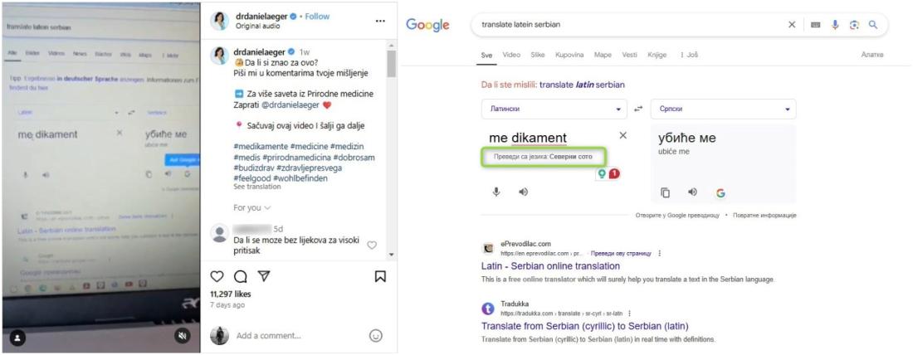Open the Mape results tab
This screenshot has height=355, width=913.
pyautogui.click(x=603, y=55)
